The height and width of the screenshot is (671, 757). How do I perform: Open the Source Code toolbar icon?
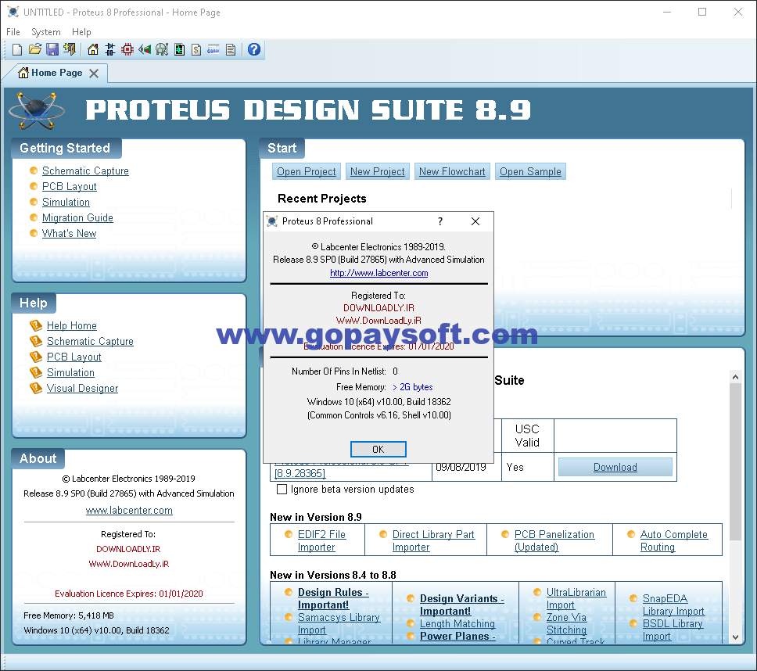point(213,49)
